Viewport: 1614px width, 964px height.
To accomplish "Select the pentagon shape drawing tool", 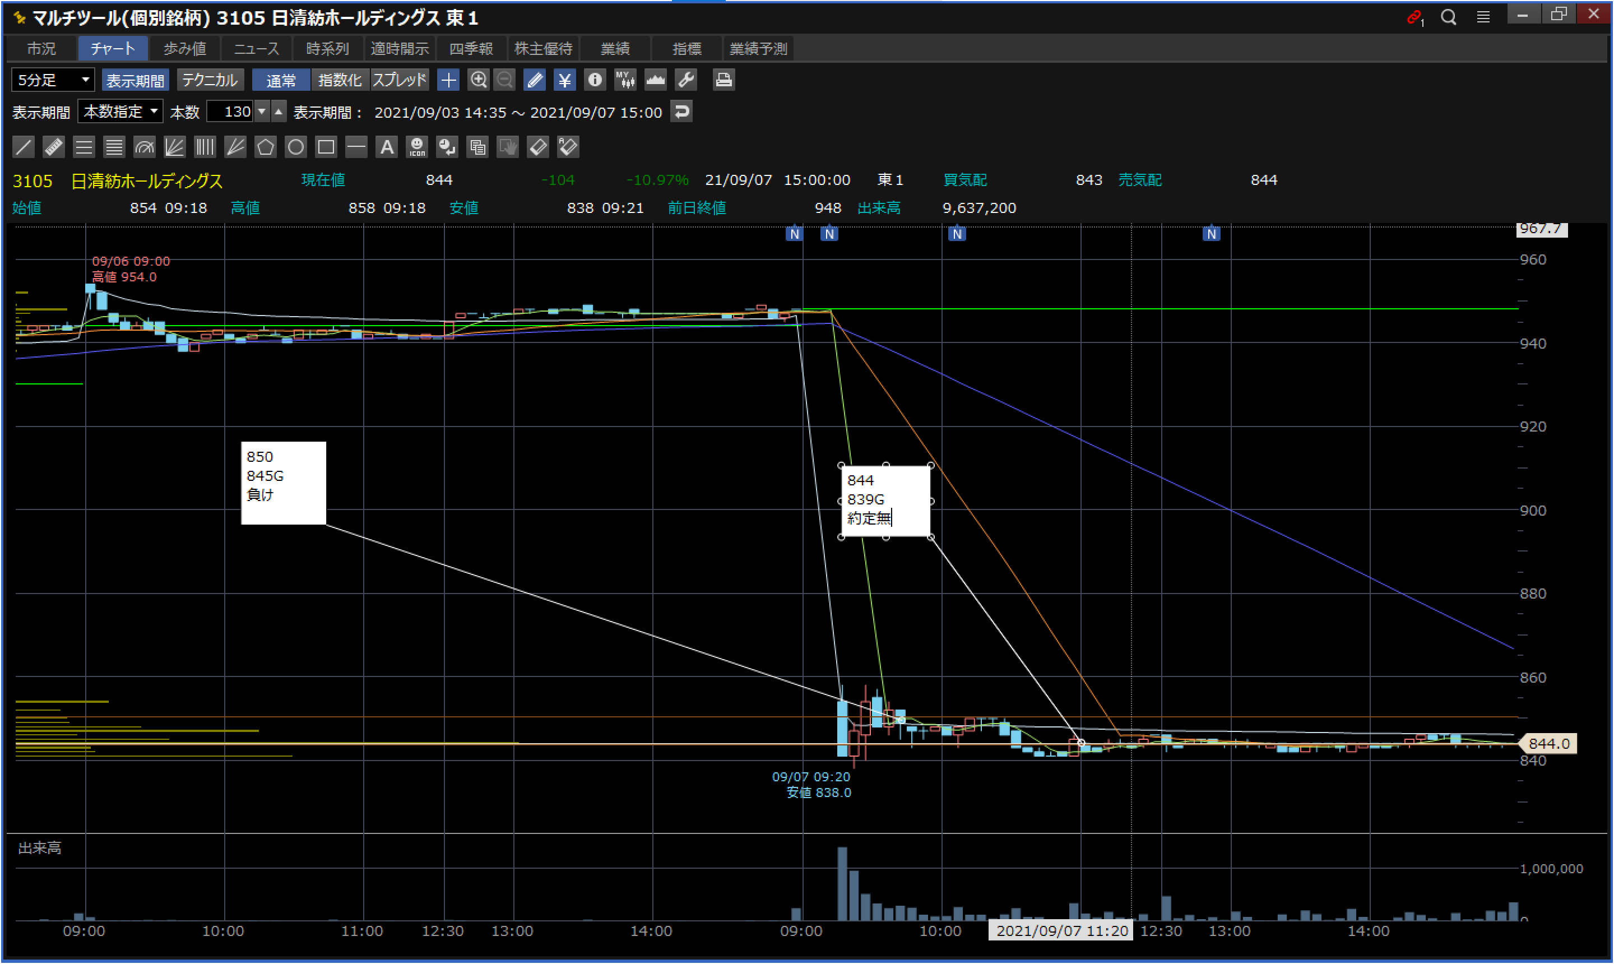I will pos(265,147).
